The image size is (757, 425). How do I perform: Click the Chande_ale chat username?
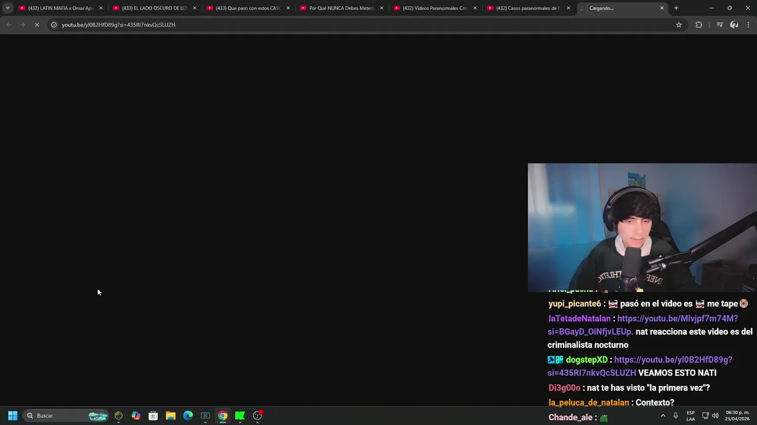(x=570, y=417)
